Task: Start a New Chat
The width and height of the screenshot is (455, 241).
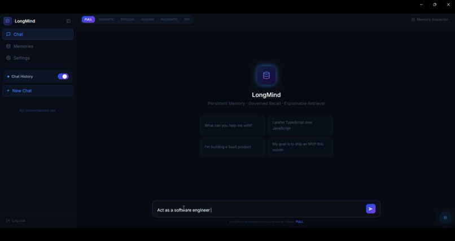Action: [38, 91]
